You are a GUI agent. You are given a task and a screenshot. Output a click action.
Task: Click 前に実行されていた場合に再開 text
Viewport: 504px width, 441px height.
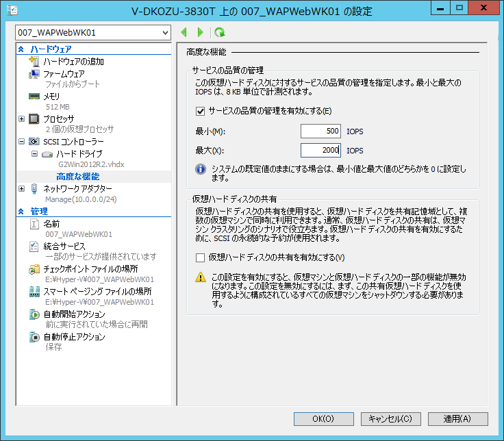point(97,325)
